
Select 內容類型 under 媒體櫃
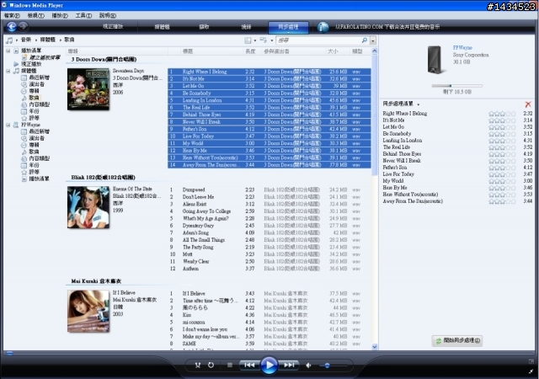click(x=40, y=104)
